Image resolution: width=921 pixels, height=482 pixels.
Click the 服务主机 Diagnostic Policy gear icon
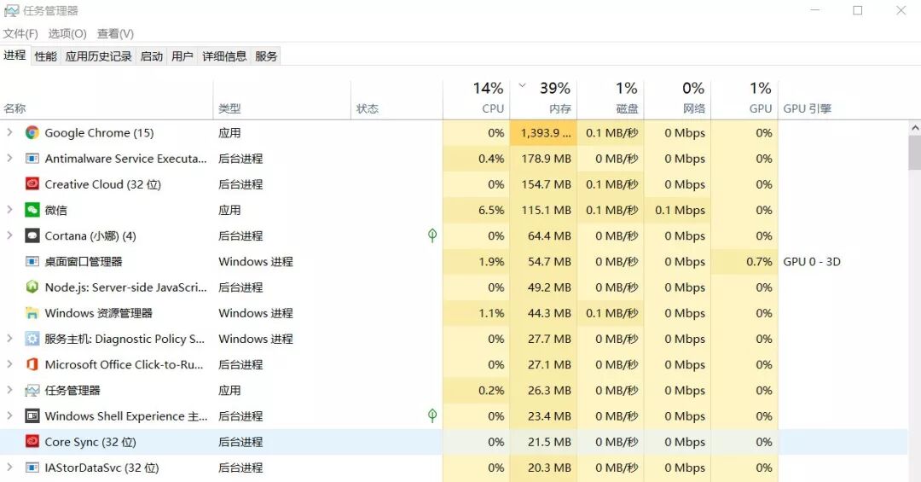[x=32, y=339]
